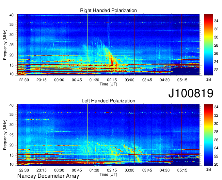Select the "J100819" observation label
The height and width of the screenshot is (180, 222).
[x=191, y=93]
